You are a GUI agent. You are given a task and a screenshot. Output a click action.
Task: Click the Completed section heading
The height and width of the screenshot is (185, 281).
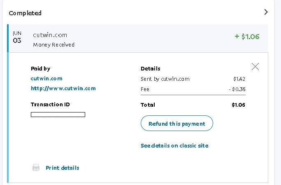pyautogui.click(x=25, y=13)
